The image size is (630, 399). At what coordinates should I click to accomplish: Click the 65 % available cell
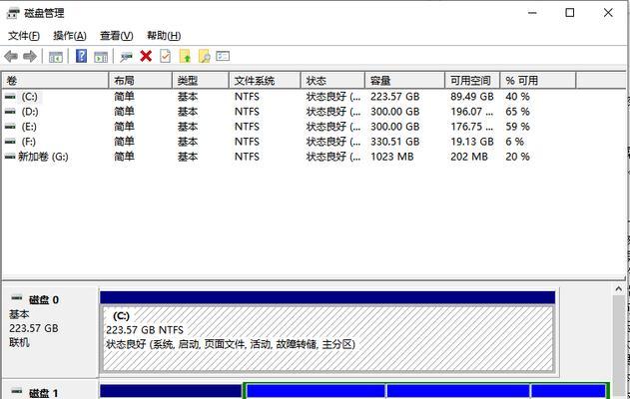point(517,112)
